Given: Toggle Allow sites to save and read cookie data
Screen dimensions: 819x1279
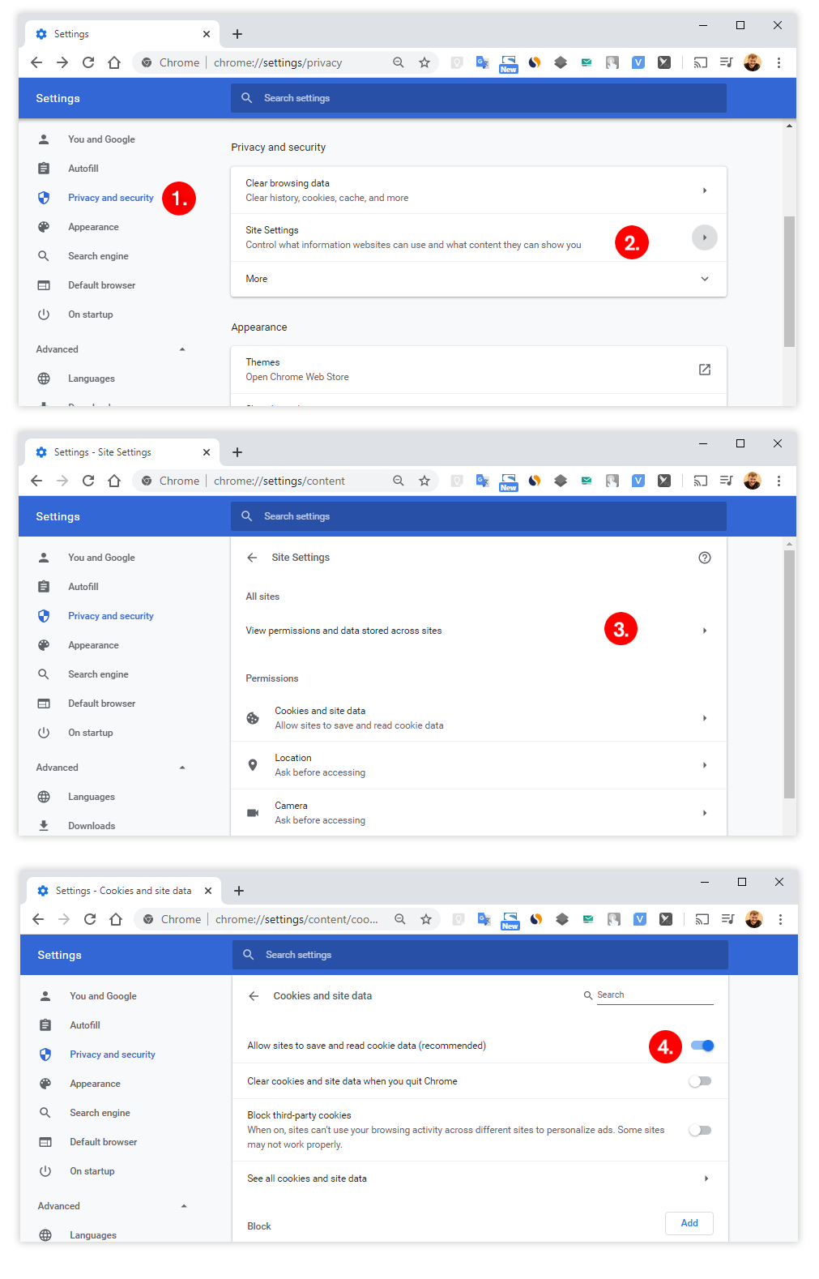Looking at the screenshot, I should pos(702,1046).
